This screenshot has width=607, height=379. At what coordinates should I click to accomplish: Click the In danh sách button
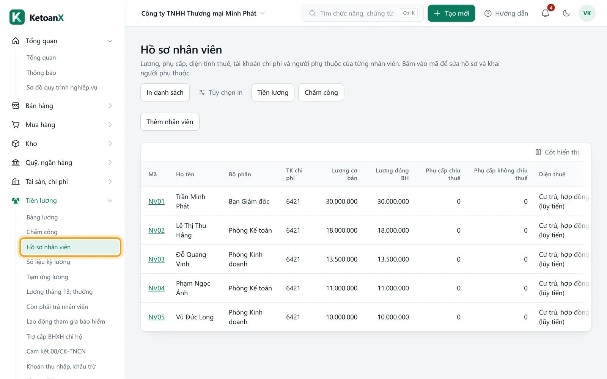[165, 92]
